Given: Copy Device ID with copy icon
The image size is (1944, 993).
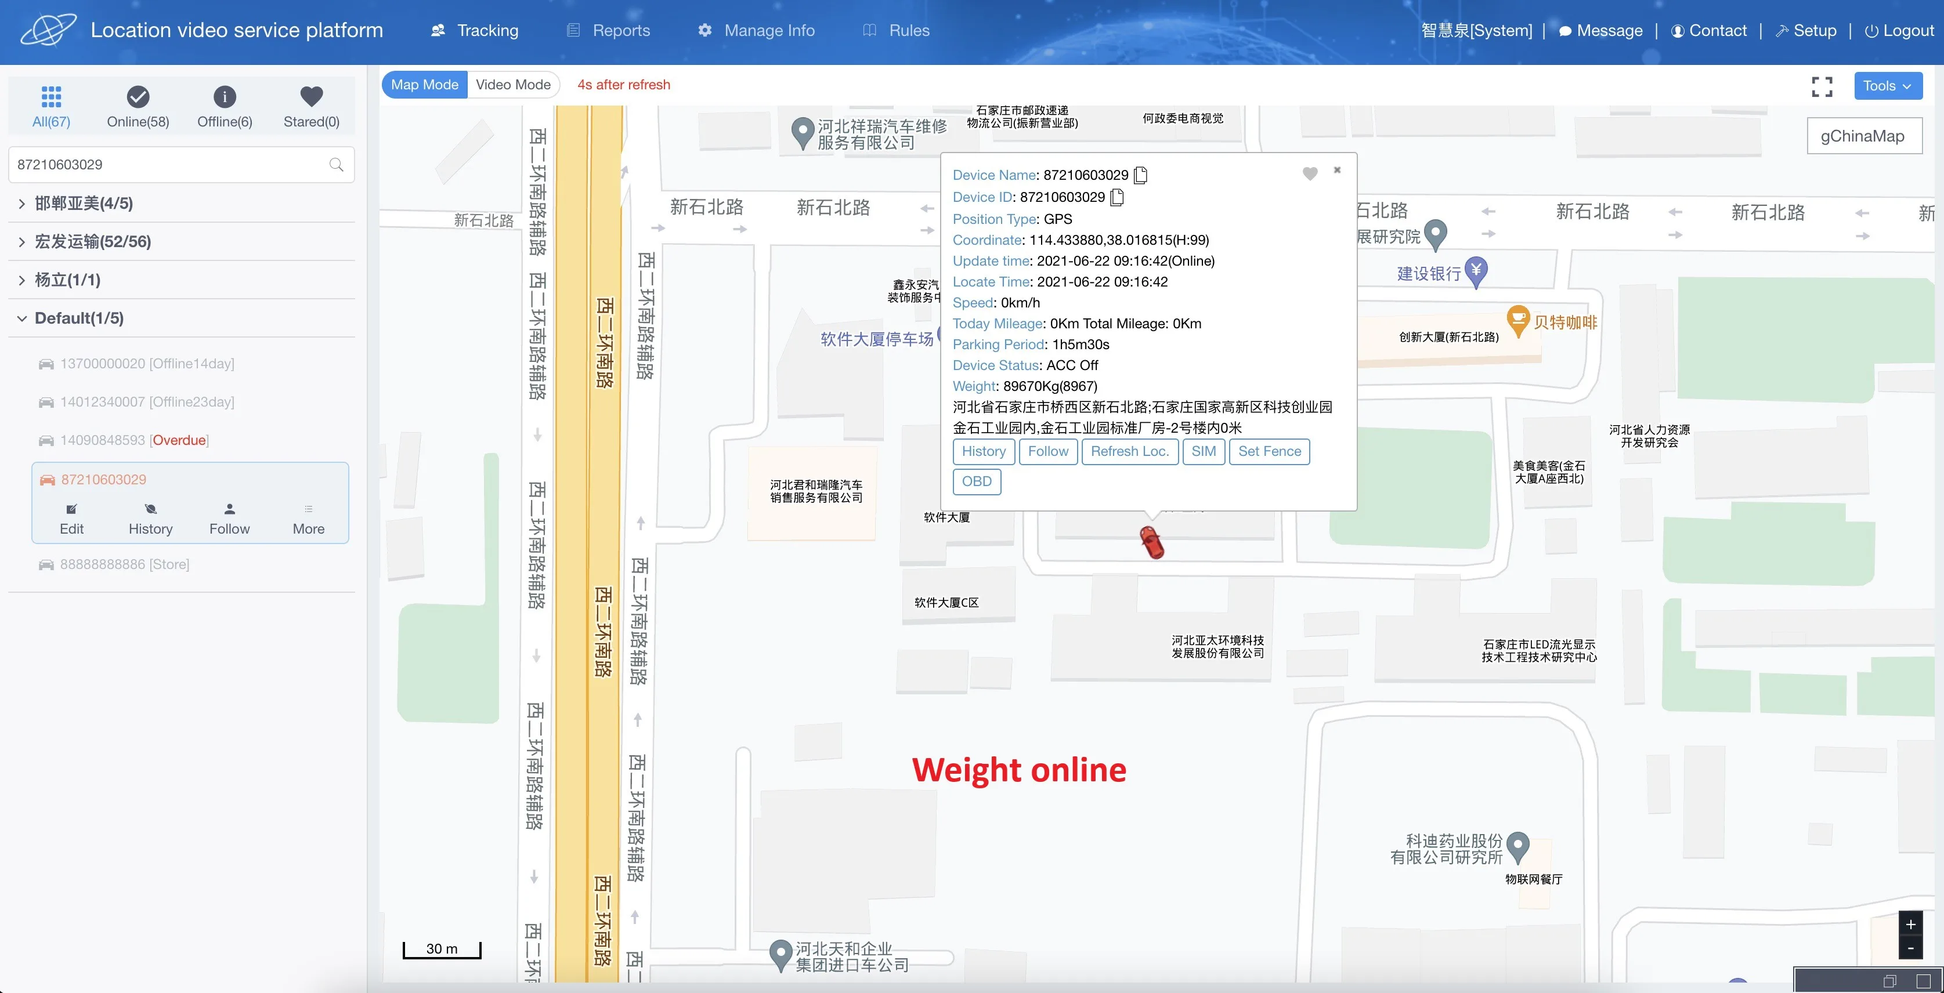Looking at the screenshot, I should coord(1118,197).
